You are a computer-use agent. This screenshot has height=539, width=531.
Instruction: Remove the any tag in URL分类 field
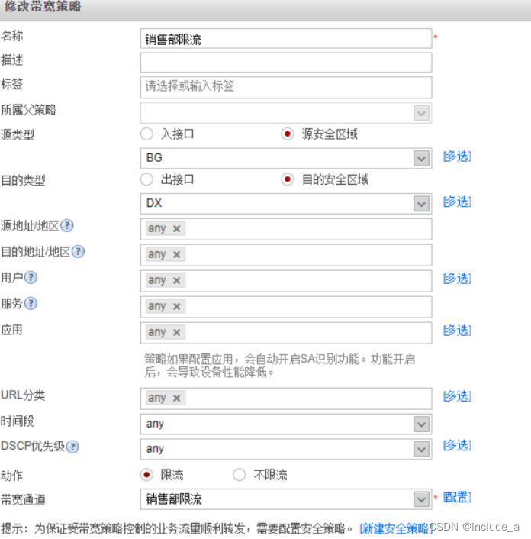coord(177,398)
